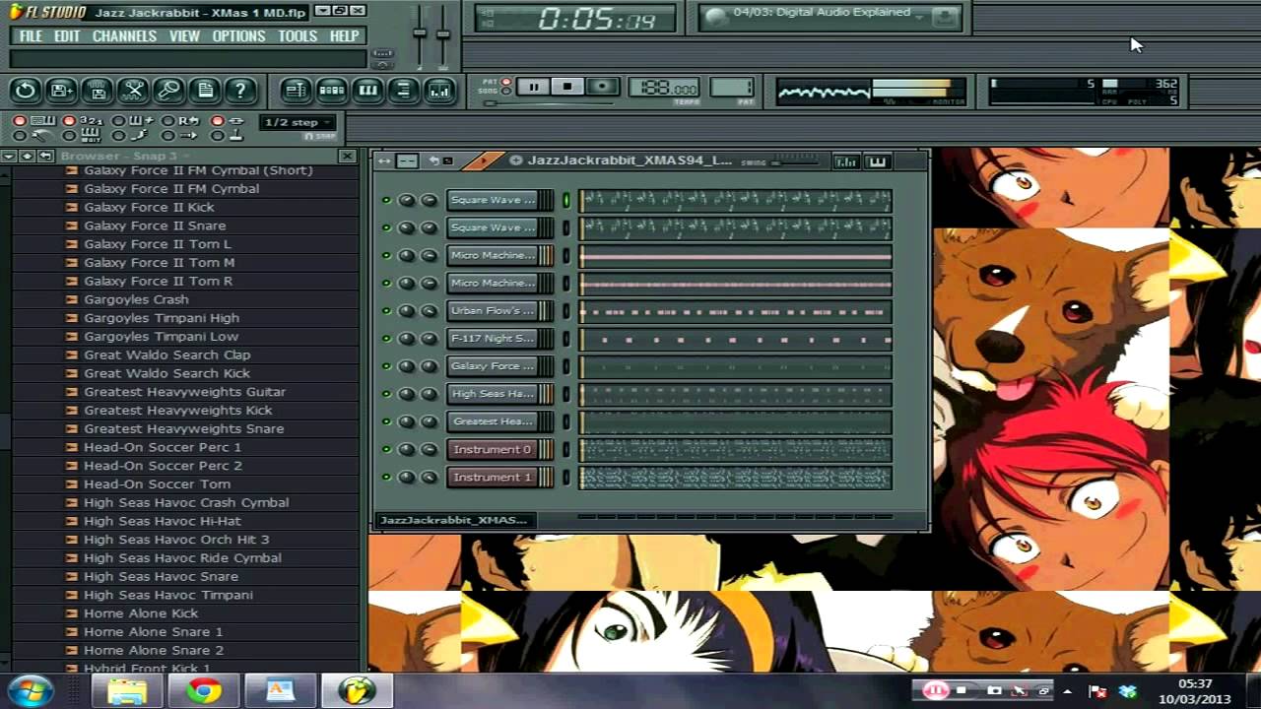This screenshot has width=1261, height=709.
Task: Toggle the recording countdown 3-2-1 option
Action: click(x=84, y=120)
